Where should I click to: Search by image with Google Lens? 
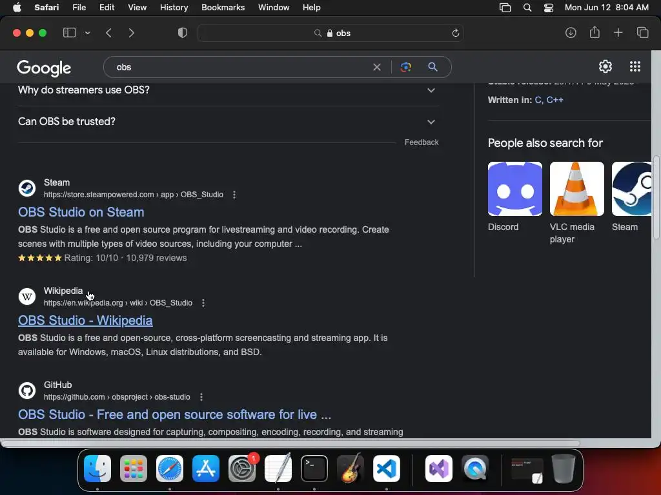(405, 67)
